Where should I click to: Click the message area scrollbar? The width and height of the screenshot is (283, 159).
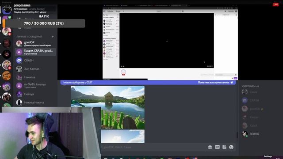click(237, 135)
